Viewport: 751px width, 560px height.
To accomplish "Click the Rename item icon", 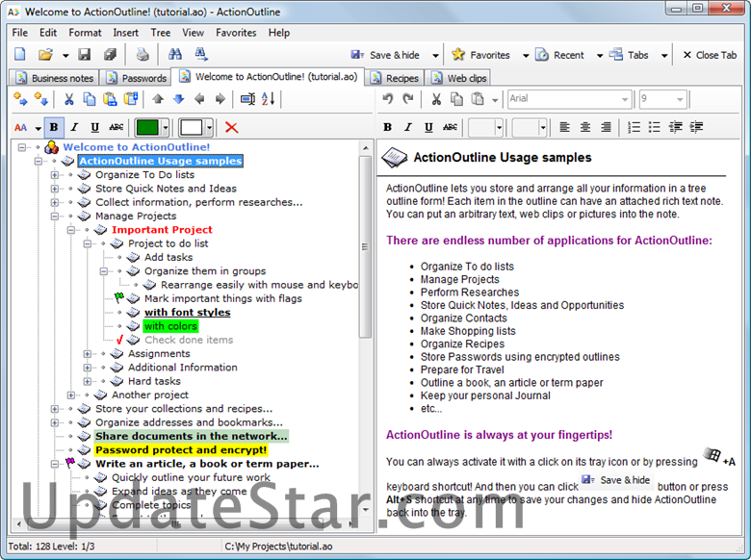I will pos(247,99).
